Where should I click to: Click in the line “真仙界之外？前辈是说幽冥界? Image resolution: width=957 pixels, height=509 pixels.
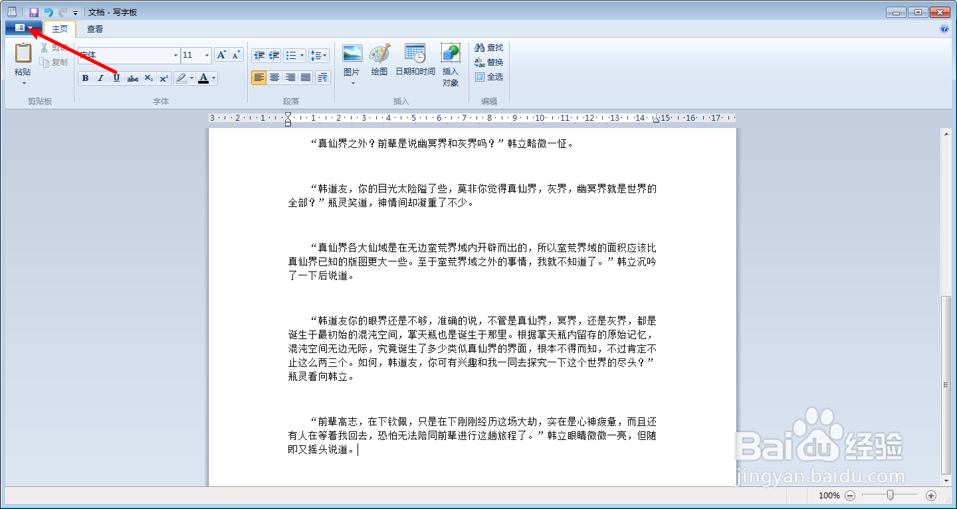[441, 143]
